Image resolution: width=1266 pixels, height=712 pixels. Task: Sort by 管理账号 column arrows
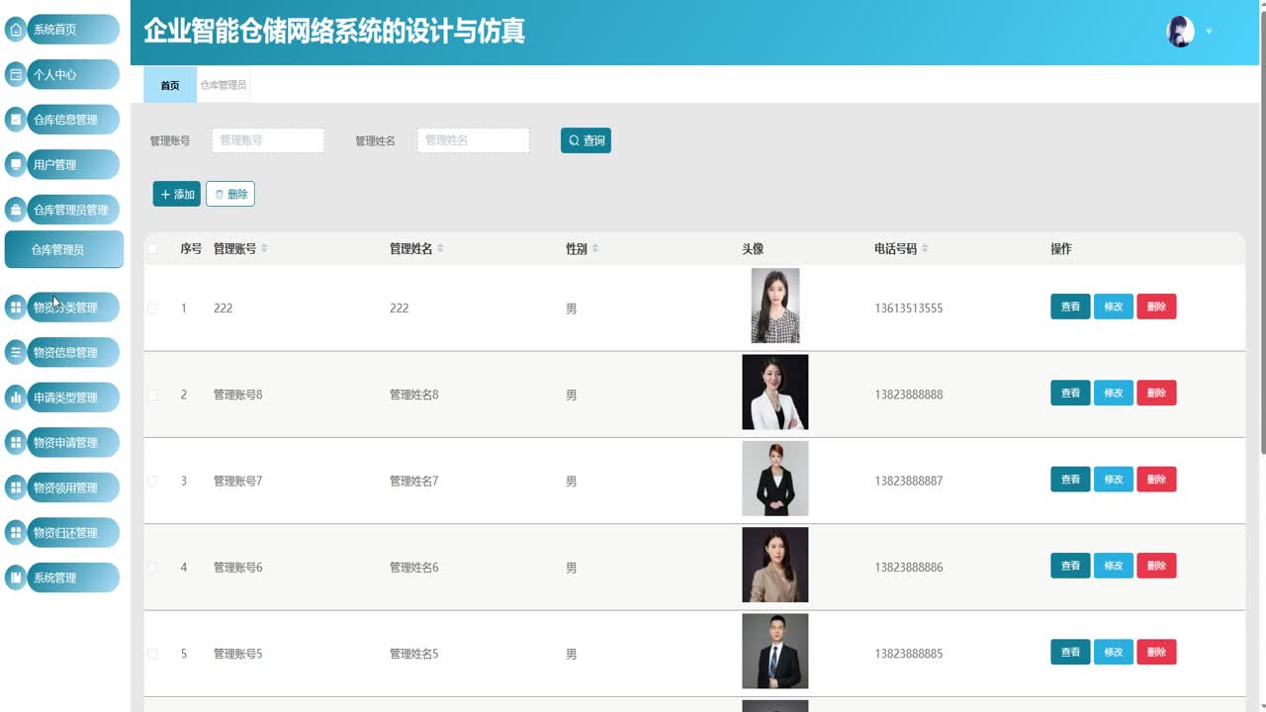click(x=264, y=248)
